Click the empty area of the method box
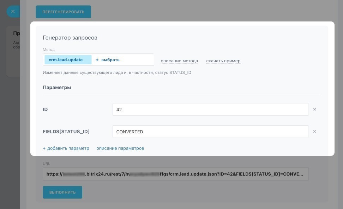 138,60
